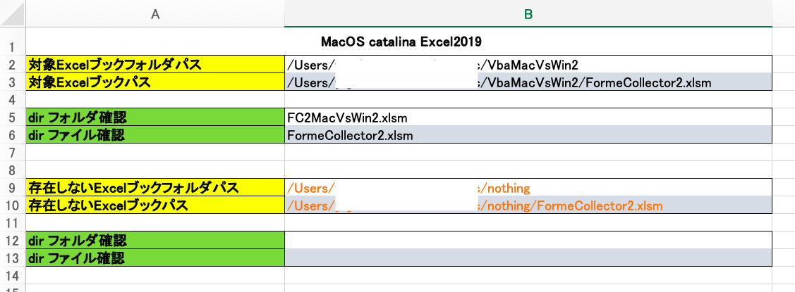Select cell B6 containing FormeCollector2.xlsm

tap(528, 135)
